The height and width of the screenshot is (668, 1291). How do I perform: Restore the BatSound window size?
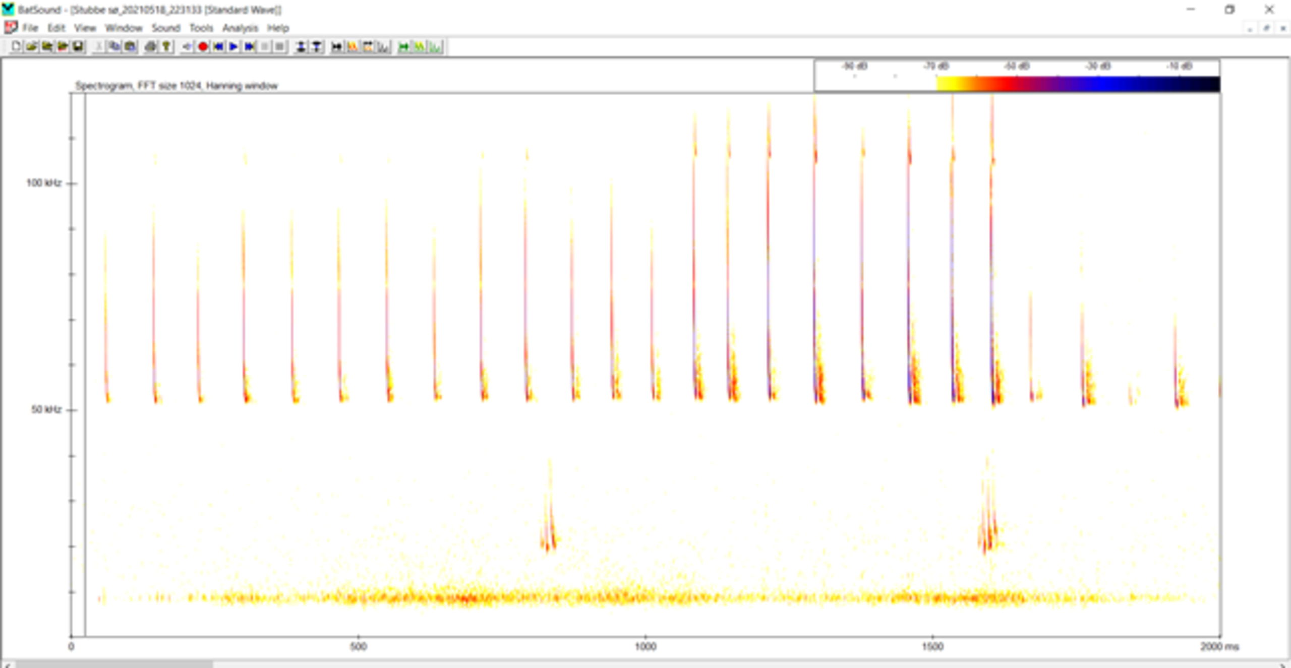(x=1229, y=10)
